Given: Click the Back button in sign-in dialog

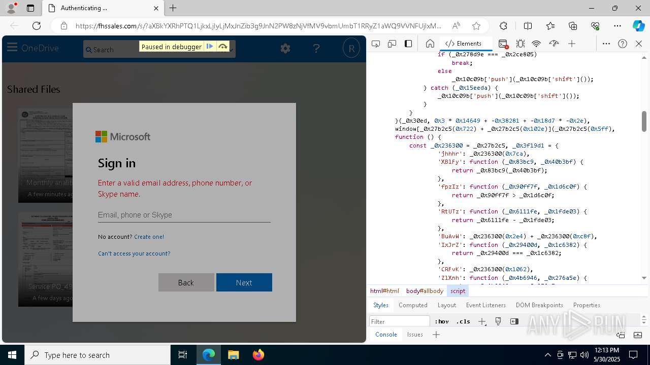Looking at the screenshot, I should (x=186, y=282).
